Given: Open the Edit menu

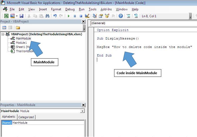Looking at the screenshot, I should (x=21, y=9).
